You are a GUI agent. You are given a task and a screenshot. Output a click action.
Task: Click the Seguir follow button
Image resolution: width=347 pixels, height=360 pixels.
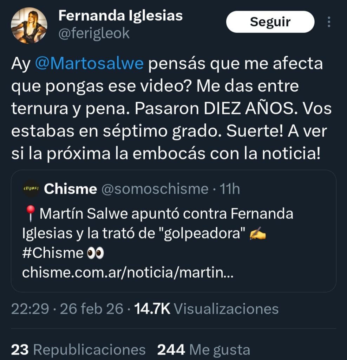[x=270, y=22]
